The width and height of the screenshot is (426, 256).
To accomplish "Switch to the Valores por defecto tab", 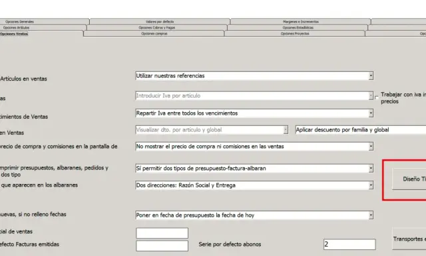I will click(x=160, y=21).
